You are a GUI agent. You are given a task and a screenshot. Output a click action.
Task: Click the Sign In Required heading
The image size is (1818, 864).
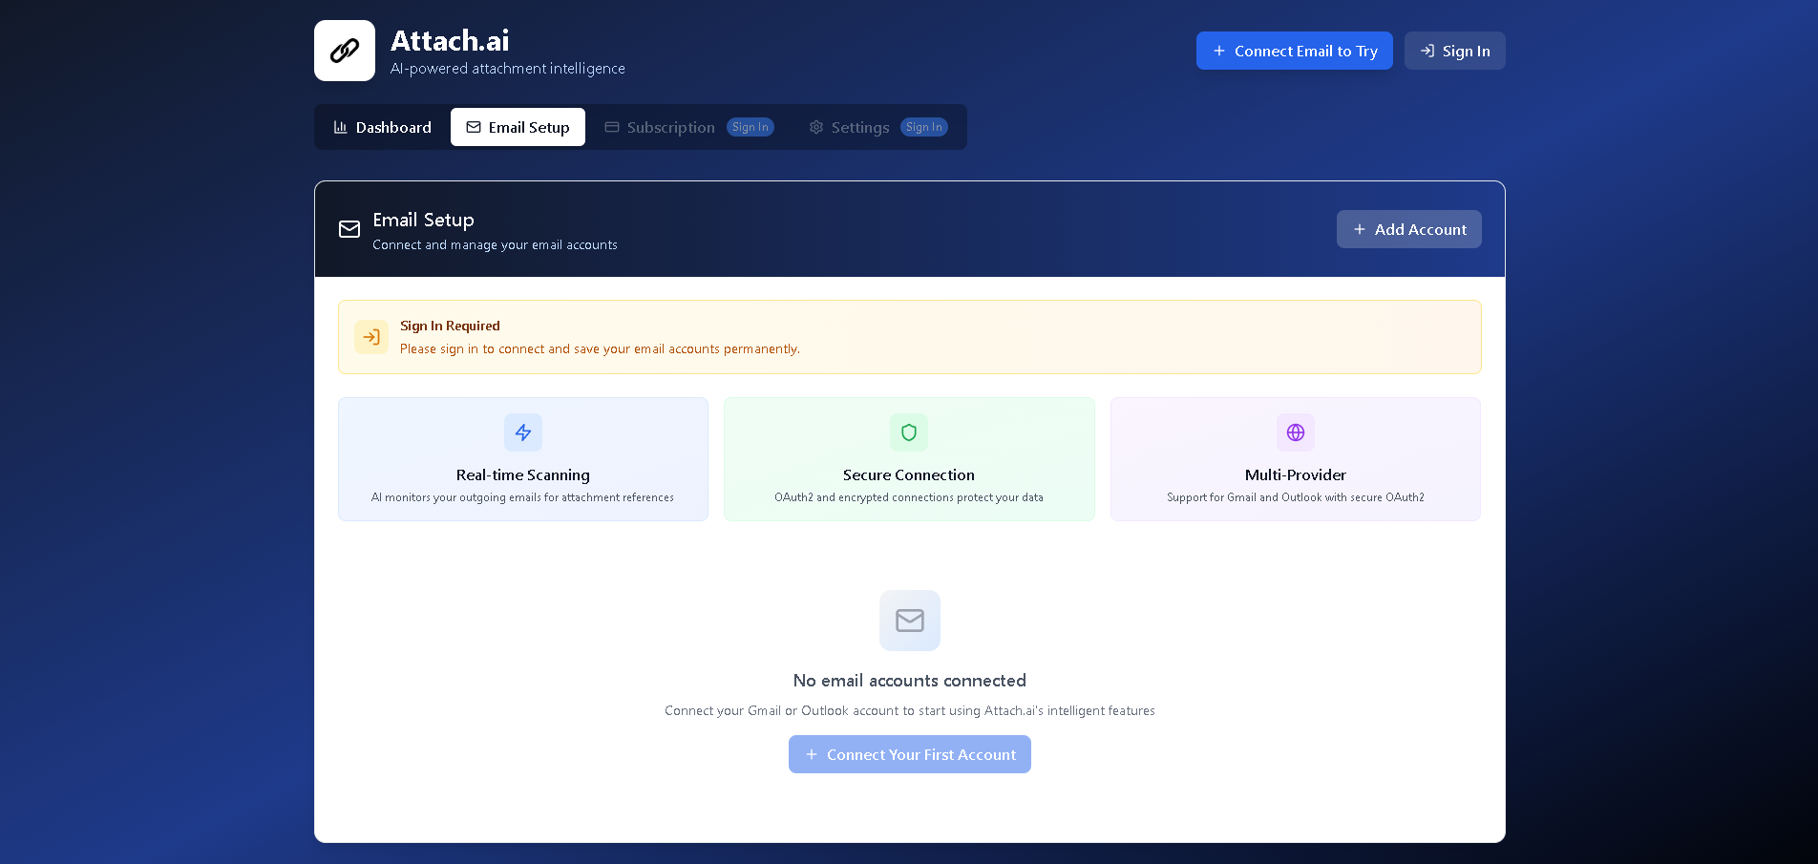click(x=450, y=326)
